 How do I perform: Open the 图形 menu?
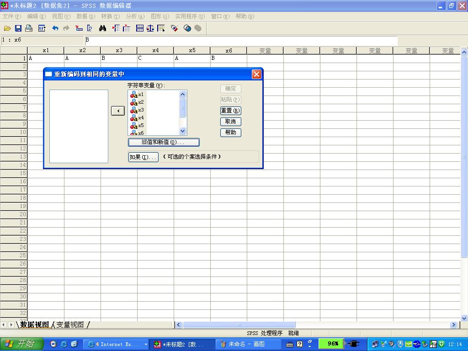click(x=160, y=16)
